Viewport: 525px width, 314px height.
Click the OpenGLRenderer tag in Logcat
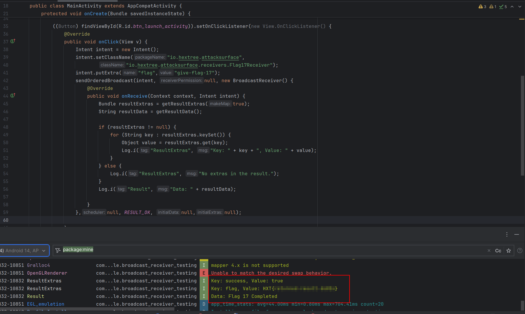[47, 273]
